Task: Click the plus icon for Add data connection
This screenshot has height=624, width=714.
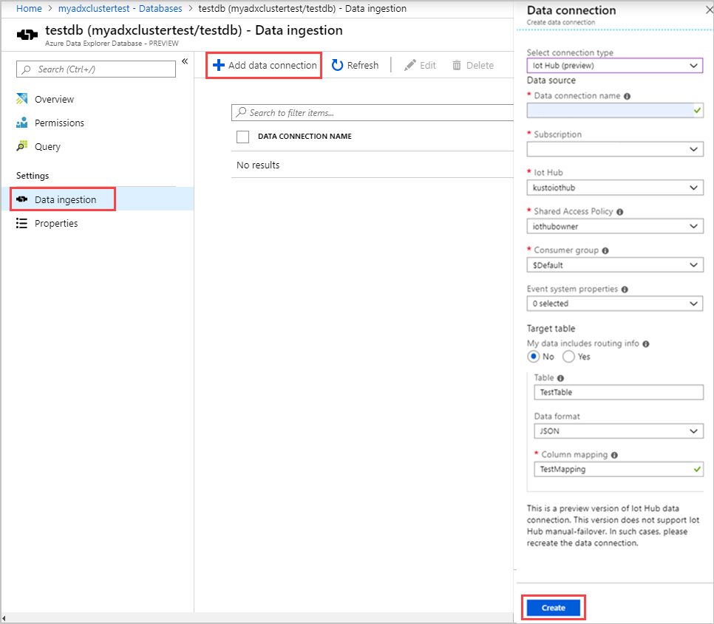Action: [x=219, y=65]
